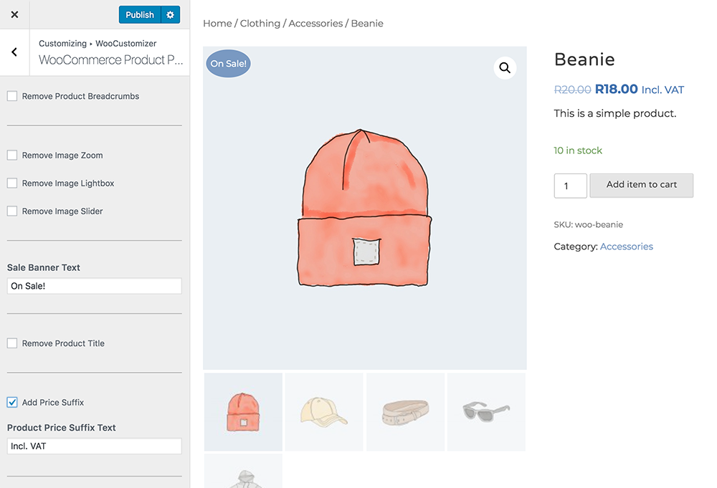
Task: Check Remove Image Lightbox option
Action: pyautogui.click(x=12, y=183)
